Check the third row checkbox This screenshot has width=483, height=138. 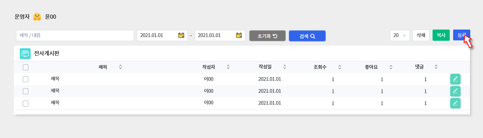25,104
